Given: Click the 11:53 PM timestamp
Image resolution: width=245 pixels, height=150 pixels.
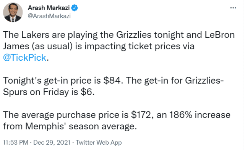Looking at the screenshot, I should (15, 142).
